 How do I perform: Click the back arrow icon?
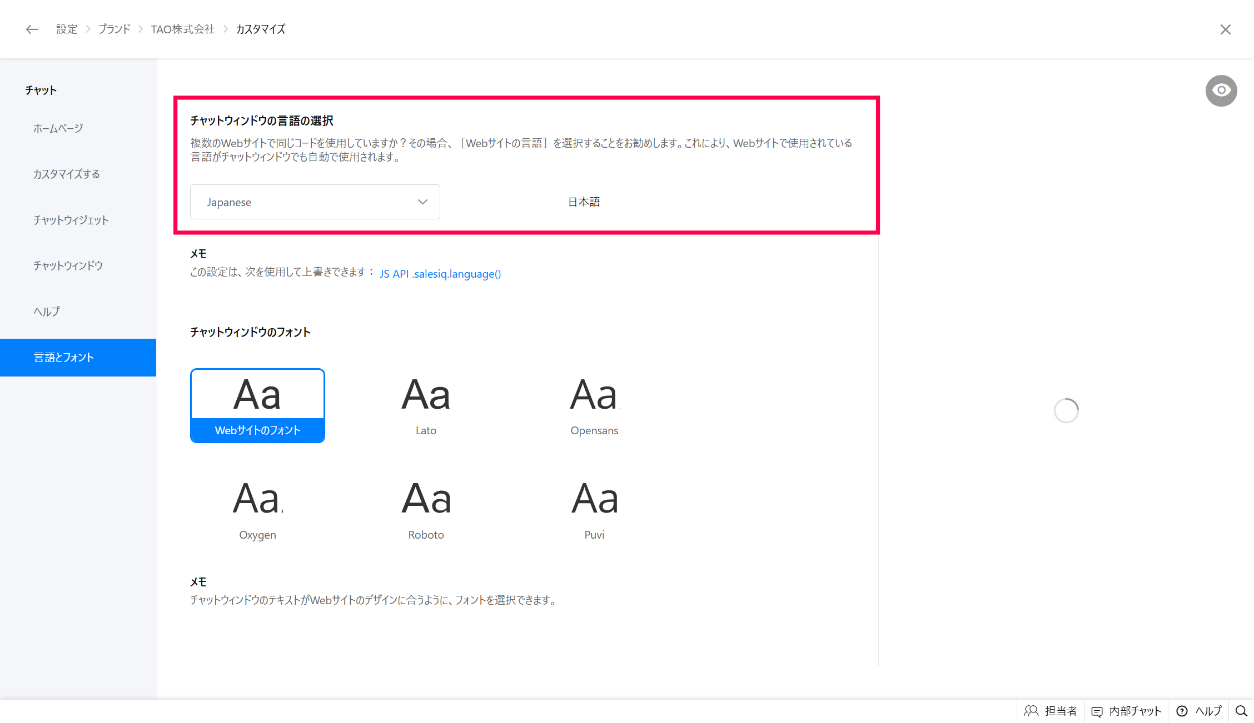(x=32, y=29)
